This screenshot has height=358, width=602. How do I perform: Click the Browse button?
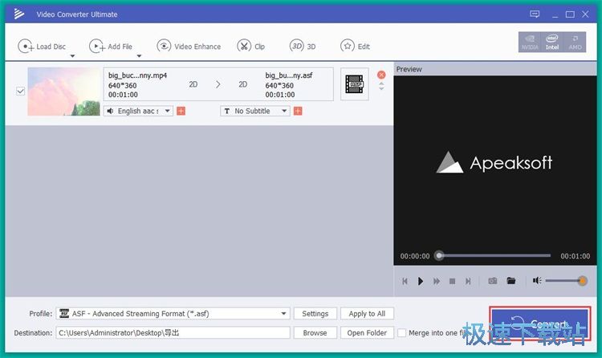point(315,332)
